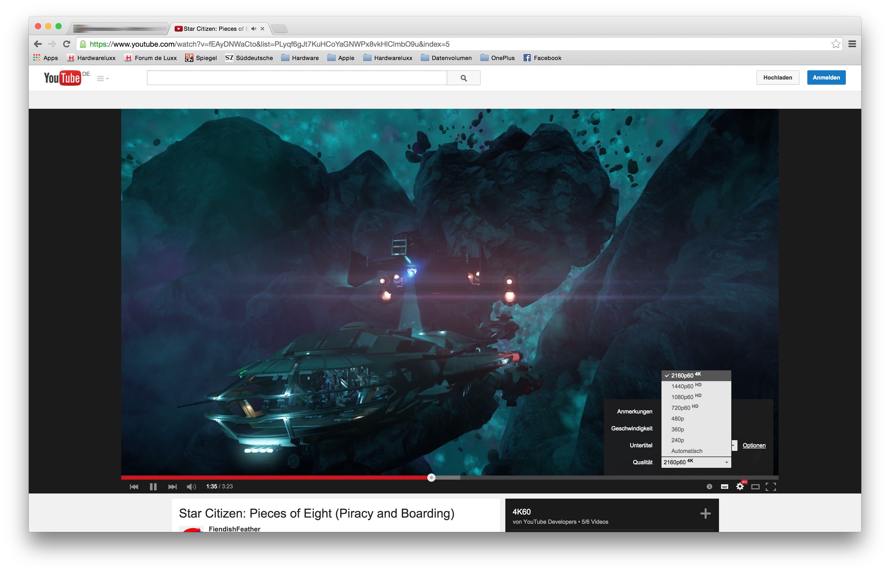The image size is (890, 573).
Task: Open the YouTube guide menu icon
Action: [x=102, y=78]
